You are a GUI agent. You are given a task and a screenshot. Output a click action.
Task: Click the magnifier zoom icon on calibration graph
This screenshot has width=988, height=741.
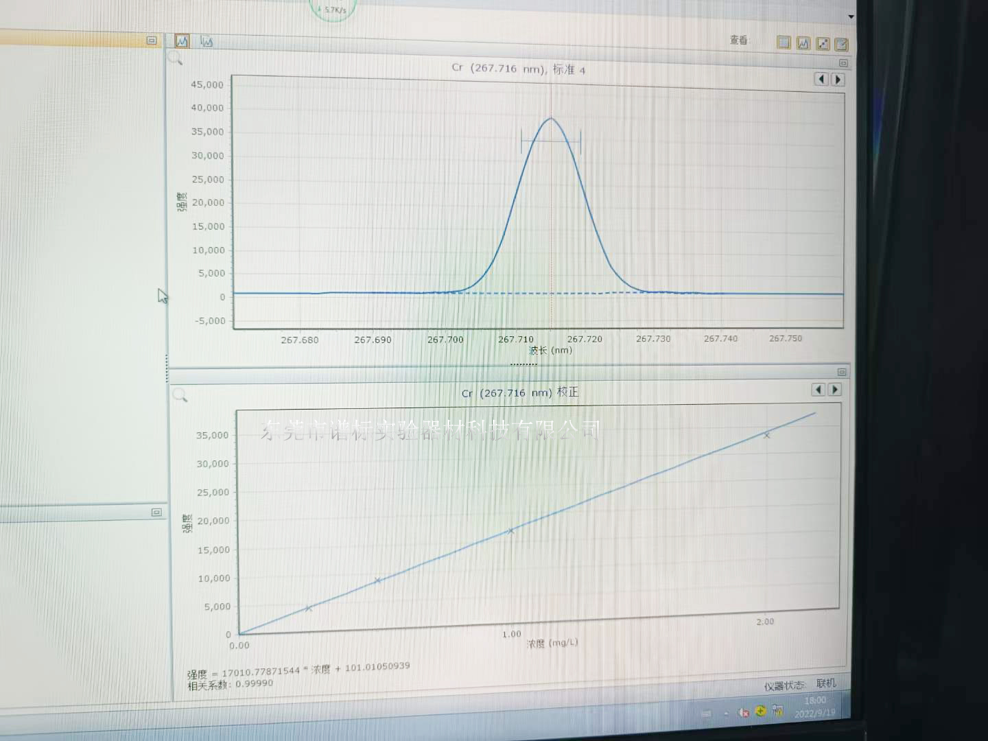click(180, 395)
